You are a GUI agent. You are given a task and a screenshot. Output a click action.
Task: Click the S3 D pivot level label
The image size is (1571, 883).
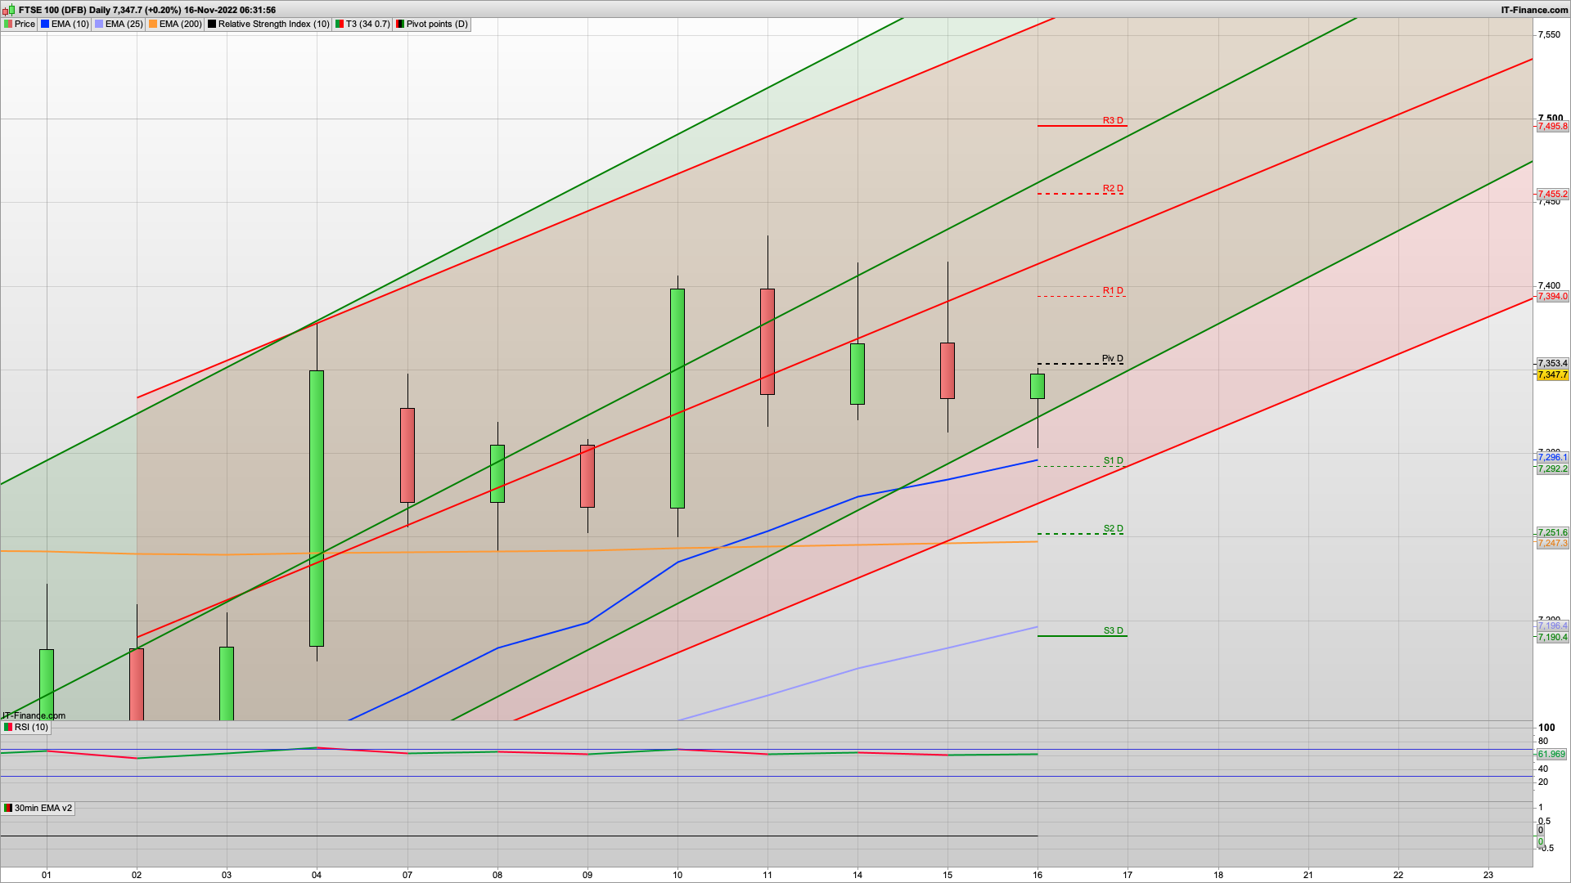[1113, 630]
